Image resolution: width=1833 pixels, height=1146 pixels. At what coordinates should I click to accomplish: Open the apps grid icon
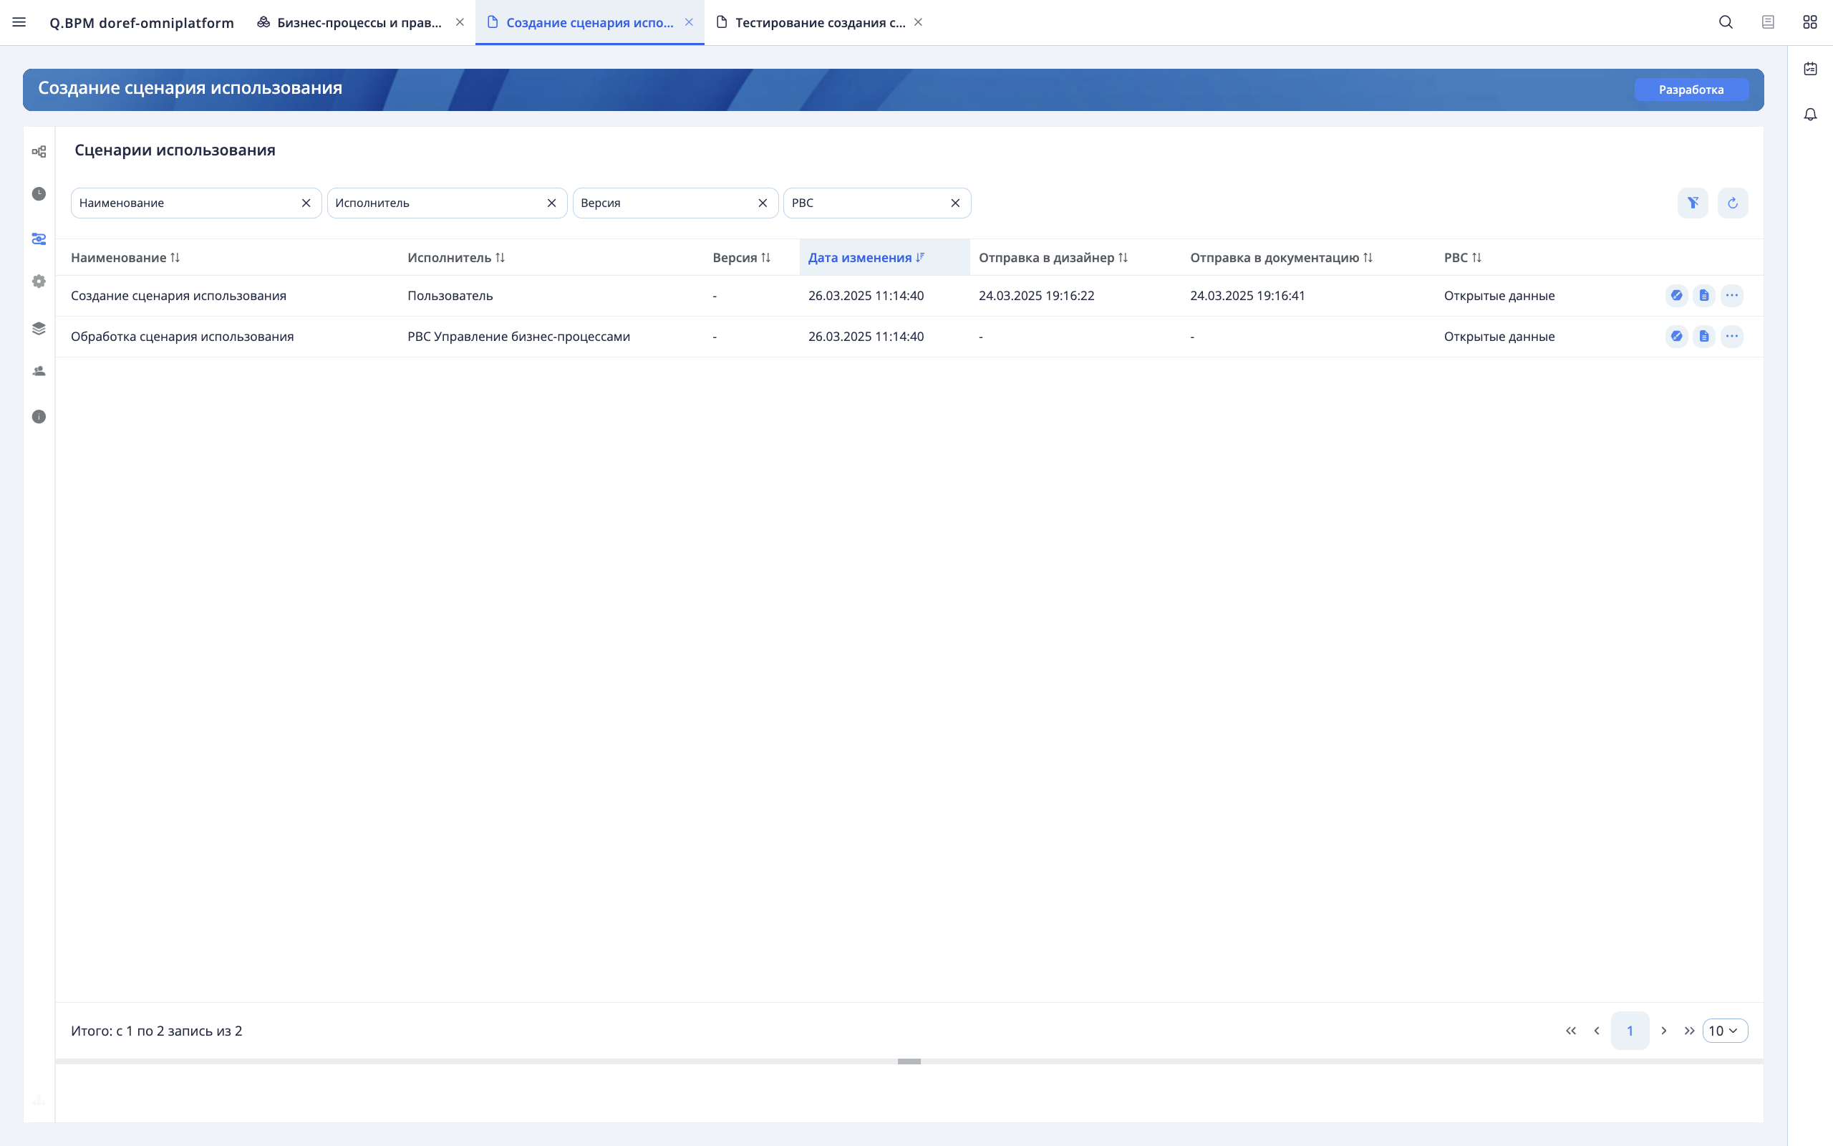coord(1809,22)
